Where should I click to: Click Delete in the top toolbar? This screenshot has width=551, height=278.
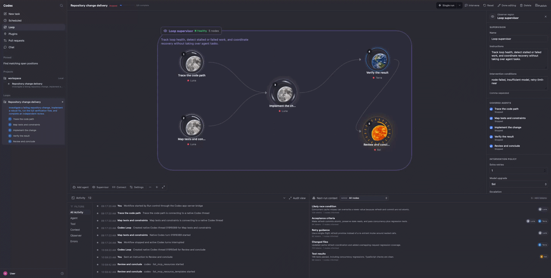(x=526, y=5)
